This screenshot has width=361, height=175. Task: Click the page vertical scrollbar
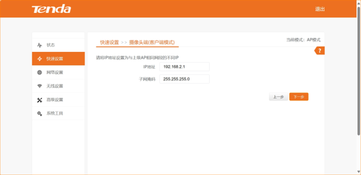pos(359,87)
